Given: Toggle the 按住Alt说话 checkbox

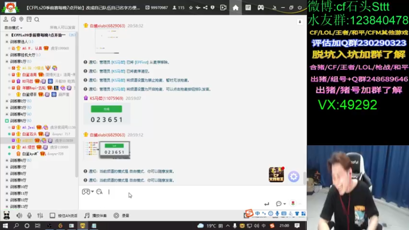Looking at the screenshot, I should coord(52,215).
